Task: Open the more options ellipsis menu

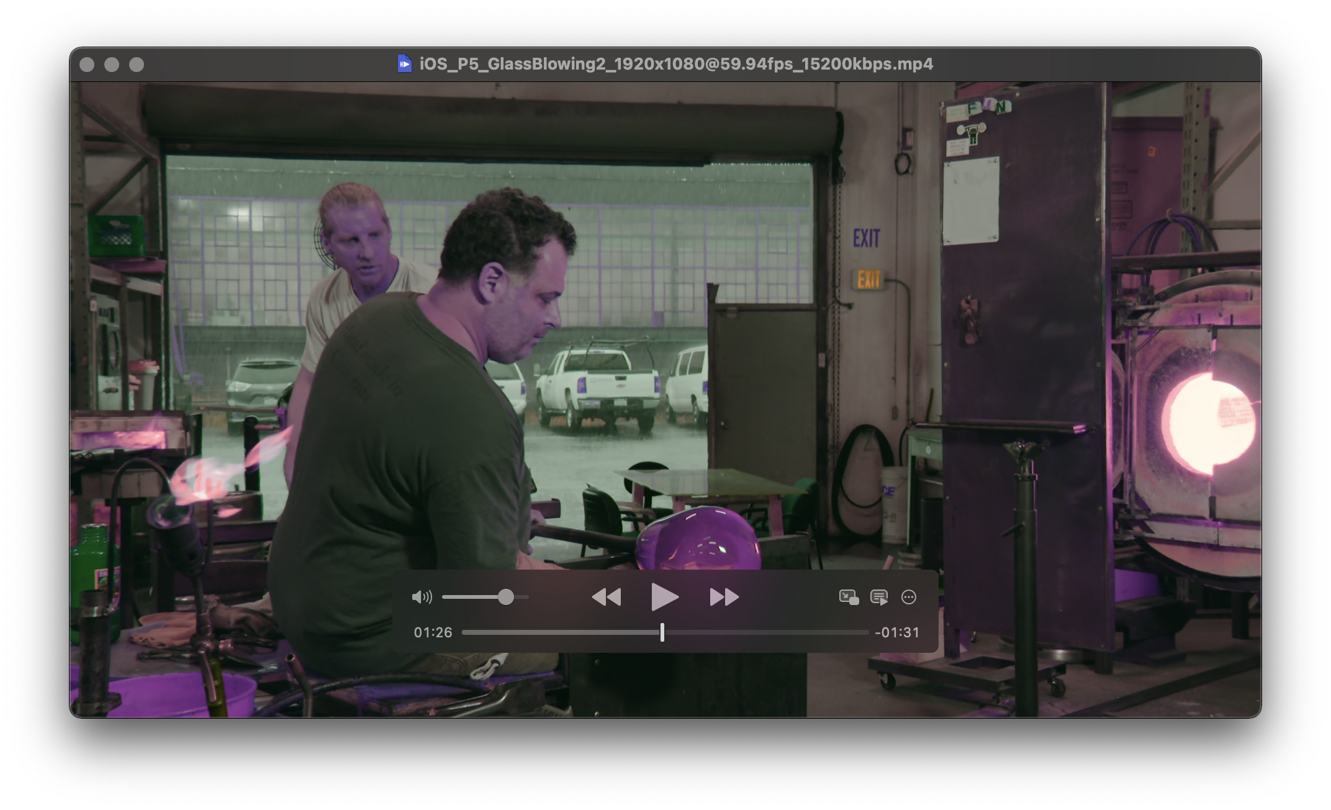Action: coord(909,597)
